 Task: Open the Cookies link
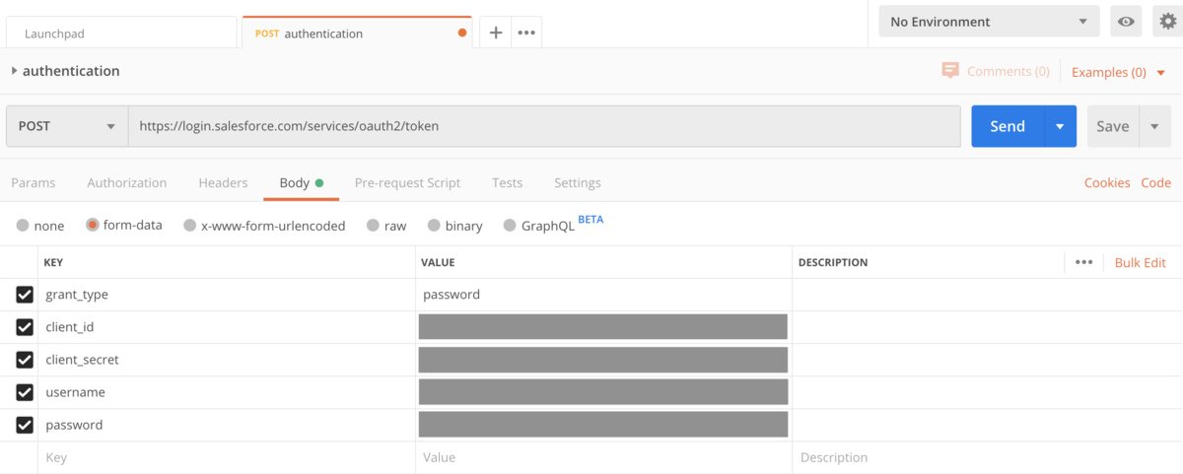tap(1107, 182)
